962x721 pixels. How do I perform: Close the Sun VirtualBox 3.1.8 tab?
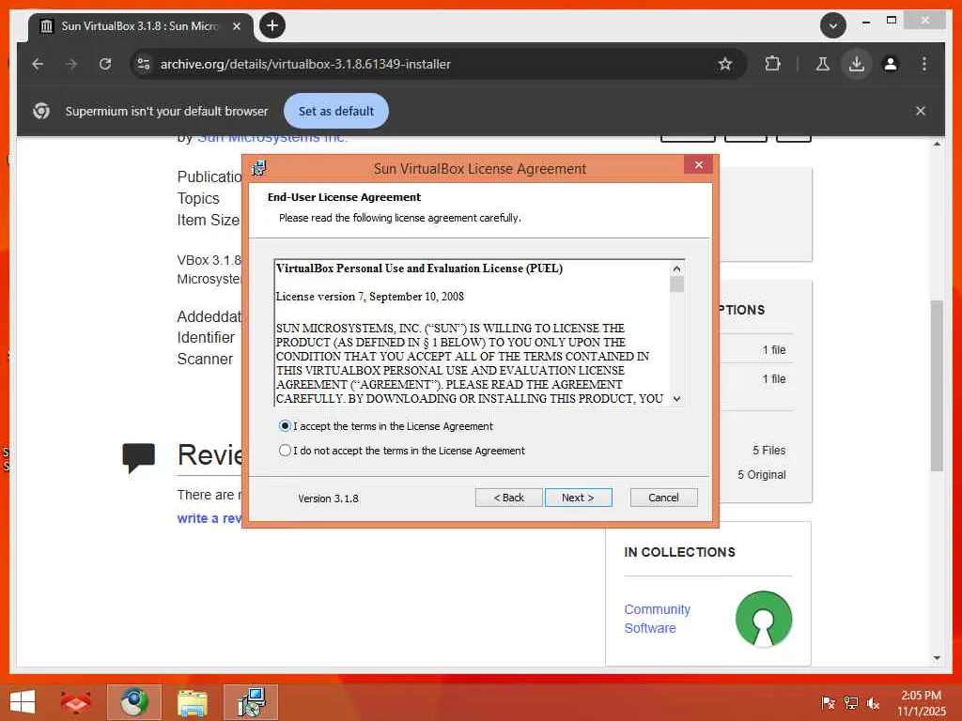236,26
